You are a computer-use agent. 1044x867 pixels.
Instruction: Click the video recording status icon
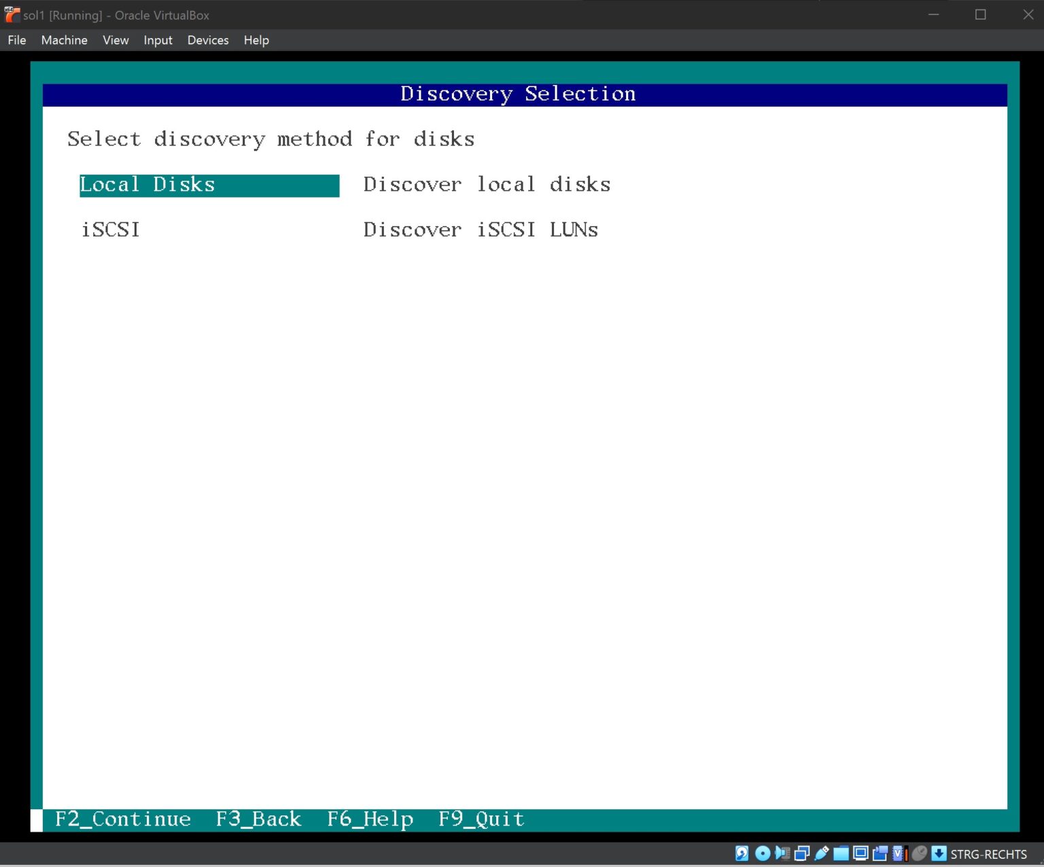[880, 853]
